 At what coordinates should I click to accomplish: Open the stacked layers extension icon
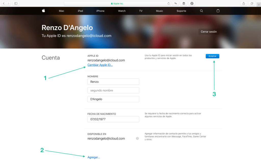point(184,3)
